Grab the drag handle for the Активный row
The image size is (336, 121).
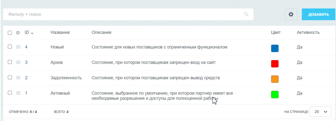(18, 93)
